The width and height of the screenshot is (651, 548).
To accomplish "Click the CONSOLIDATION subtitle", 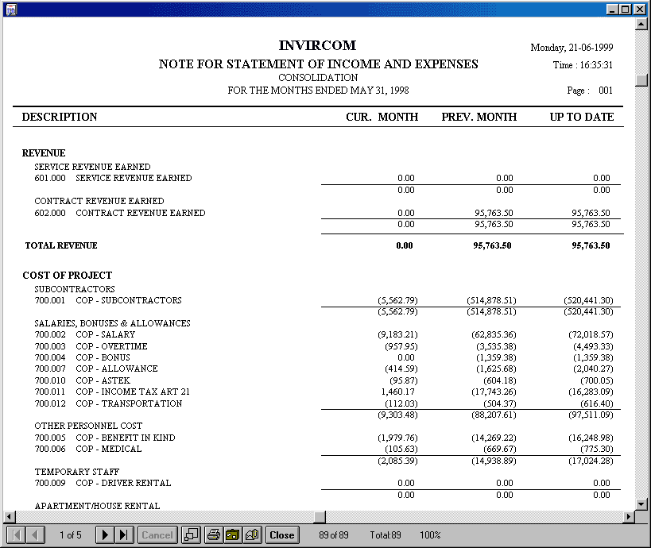I will tap(318, 78).
